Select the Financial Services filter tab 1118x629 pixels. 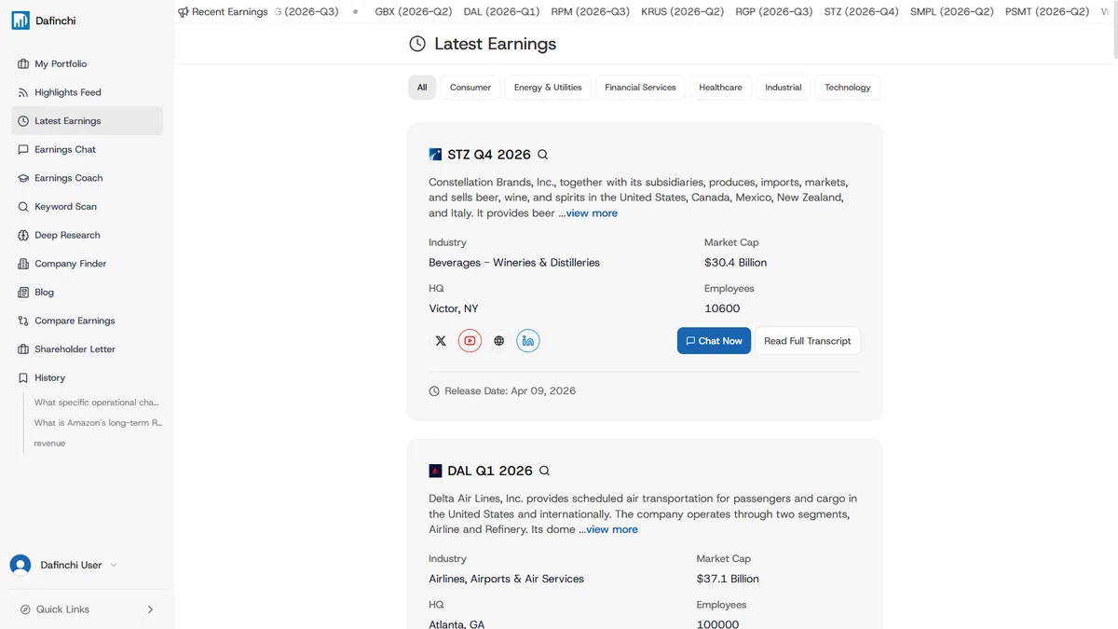coord(640,88)
